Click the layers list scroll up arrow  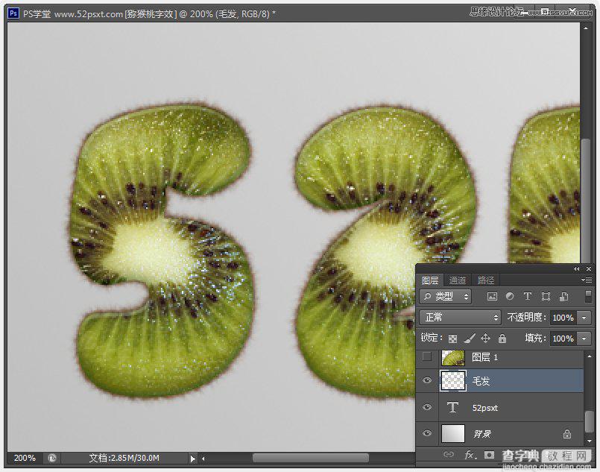pyautogui.click(x=590, y=356)
